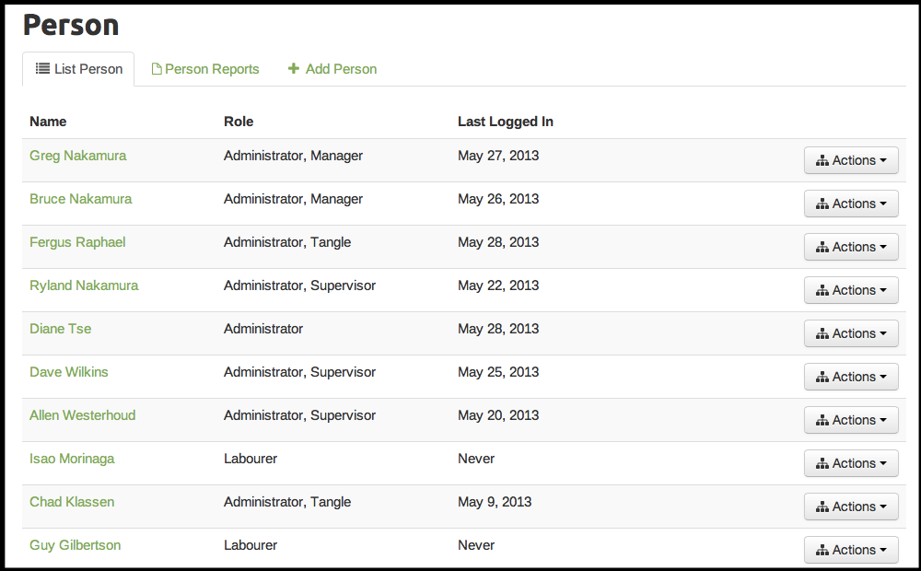Click the Last Logged In column header
The width and height of the screenshot is (921, 571).
[505, 122]
